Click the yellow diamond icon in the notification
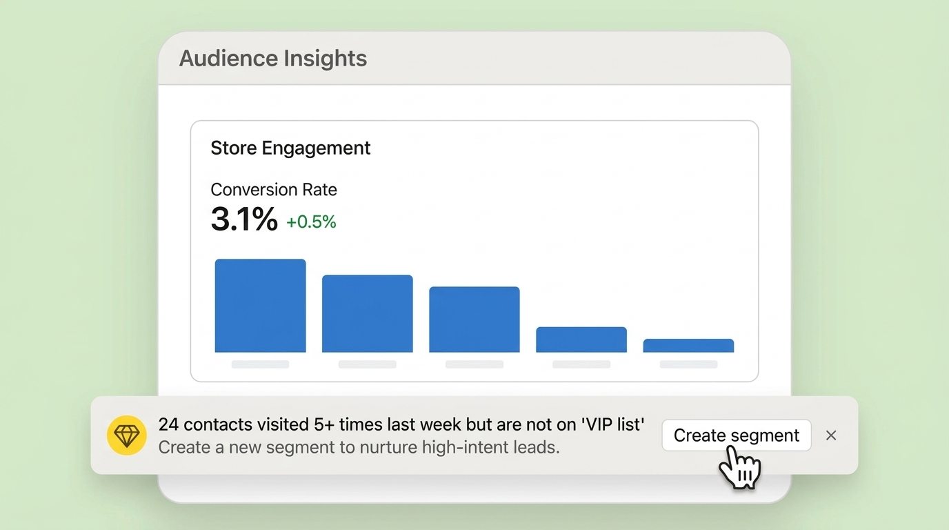This screenshot has width=949, height=530. (127, 435)
